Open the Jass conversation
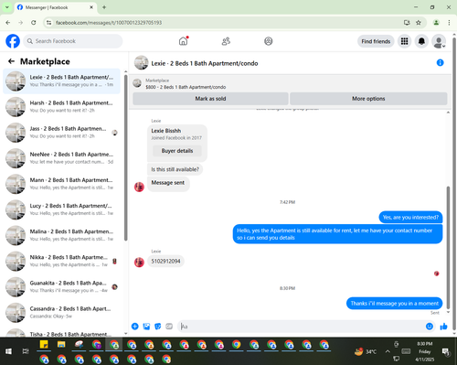 point(61,133)
